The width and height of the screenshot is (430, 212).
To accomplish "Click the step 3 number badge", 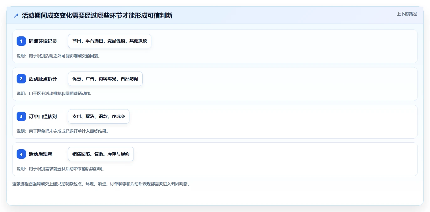I will click(21, 116).
